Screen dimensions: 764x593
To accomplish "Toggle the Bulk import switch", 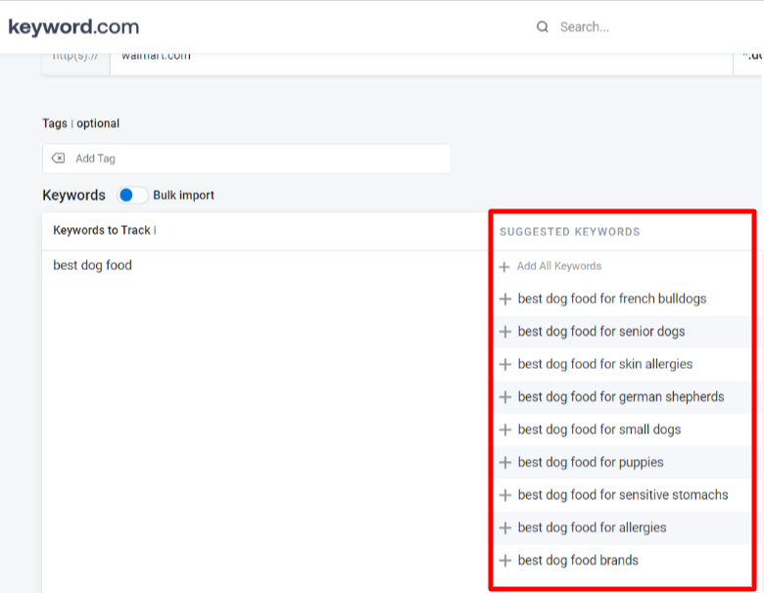I will coord(132,196).
